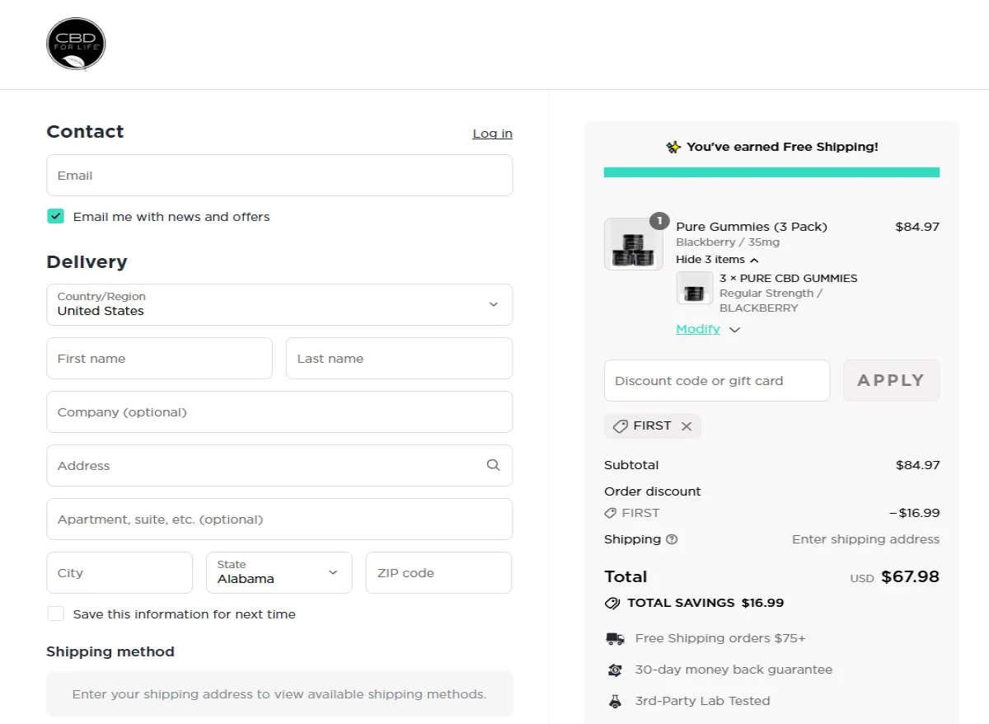Open the Country/Region dropdown

279,304
